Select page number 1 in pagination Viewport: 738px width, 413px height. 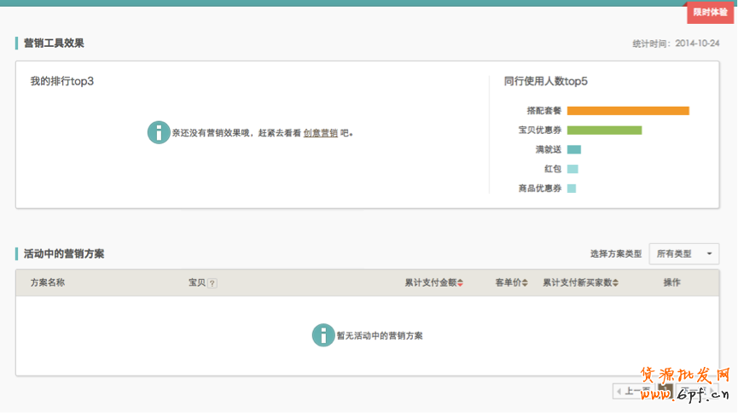(x=665, y=391)
